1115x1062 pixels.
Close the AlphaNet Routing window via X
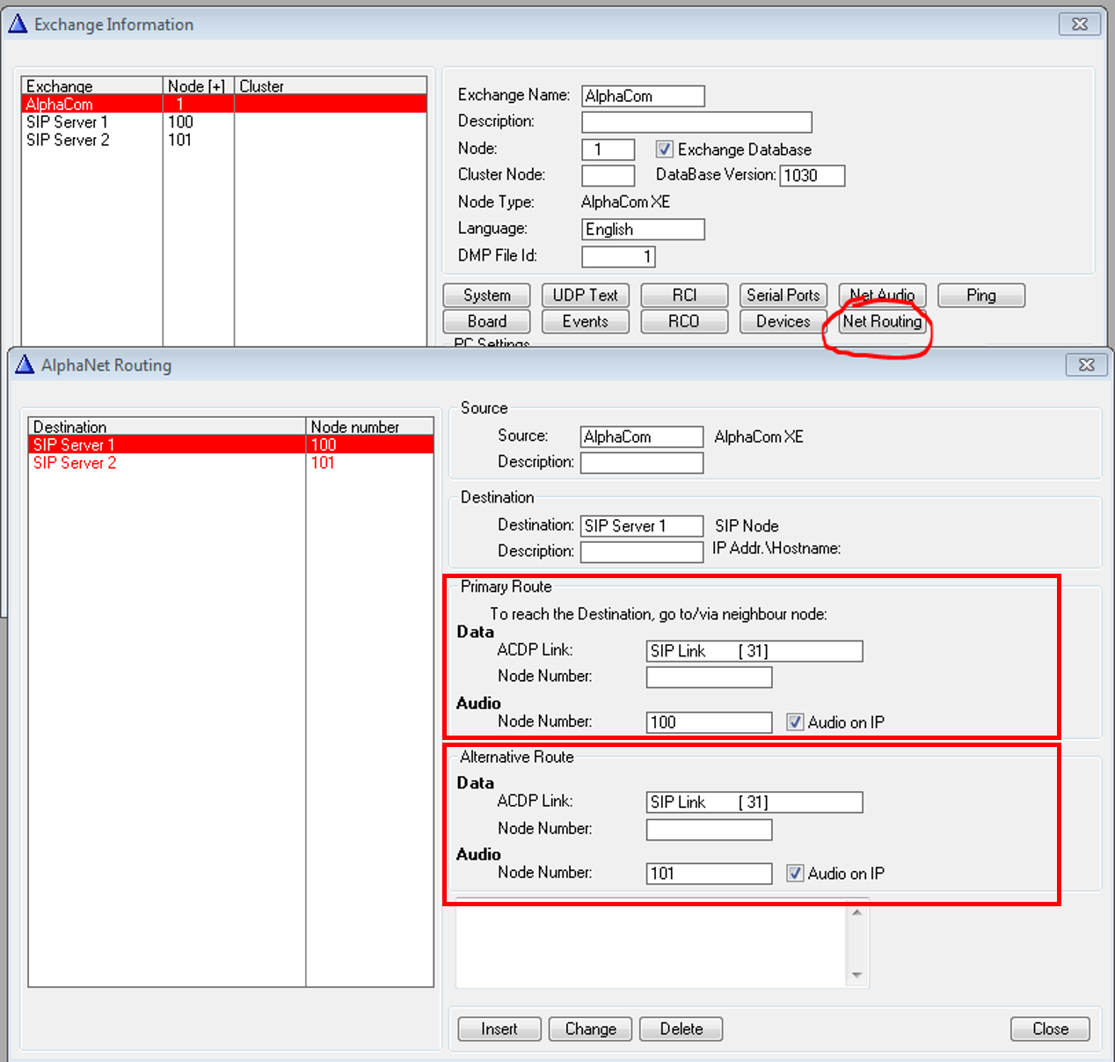[x=1086, y=364]
